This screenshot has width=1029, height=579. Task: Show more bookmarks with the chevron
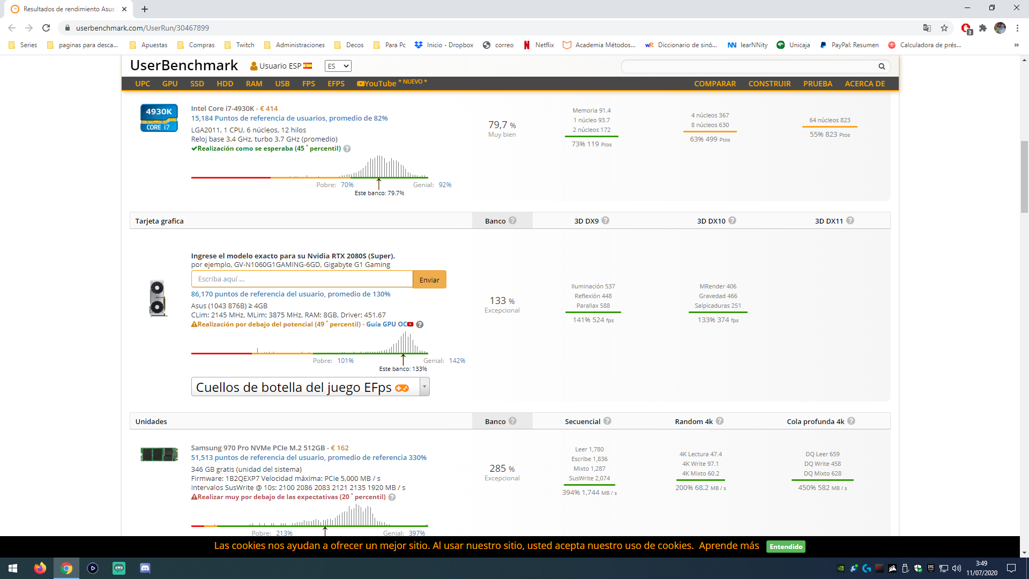(x=1016, y=45)
